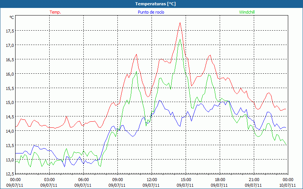Click the highest peak of the red temperature line
Screen dimensions: 303x189
(180, 23)
